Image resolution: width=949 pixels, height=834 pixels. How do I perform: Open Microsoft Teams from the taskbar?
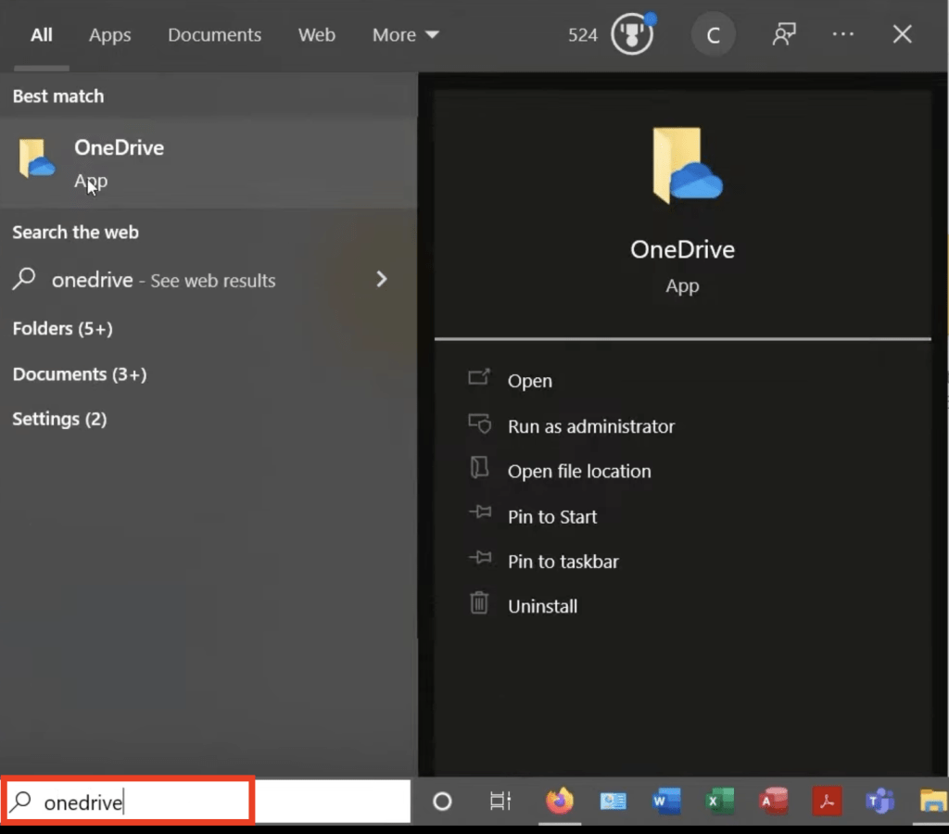coord(879,802)
